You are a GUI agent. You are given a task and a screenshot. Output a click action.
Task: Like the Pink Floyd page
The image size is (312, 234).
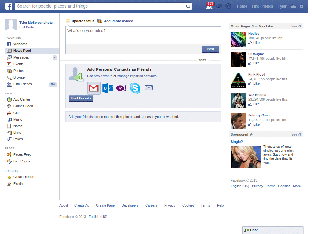tap(254, 83)
